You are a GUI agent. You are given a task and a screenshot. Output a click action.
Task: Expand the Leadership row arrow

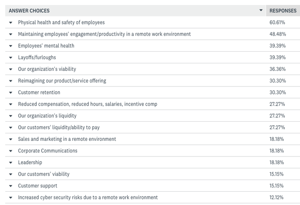coord(11,163)
